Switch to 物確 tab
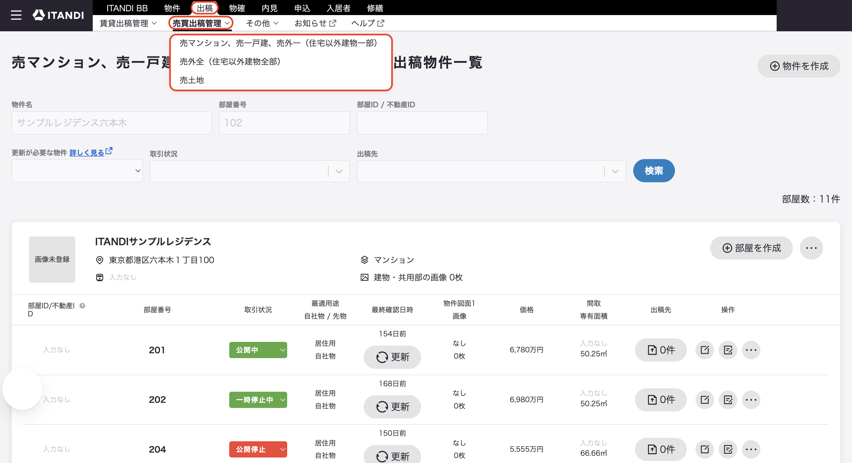The image size is (852, 463). tap(237, 8)
